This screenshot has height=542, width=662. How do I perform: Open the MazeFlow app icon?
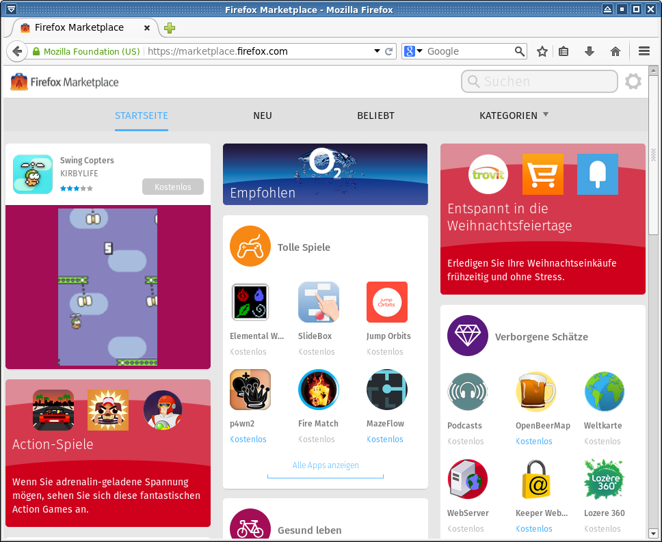[x=386, y=390]
